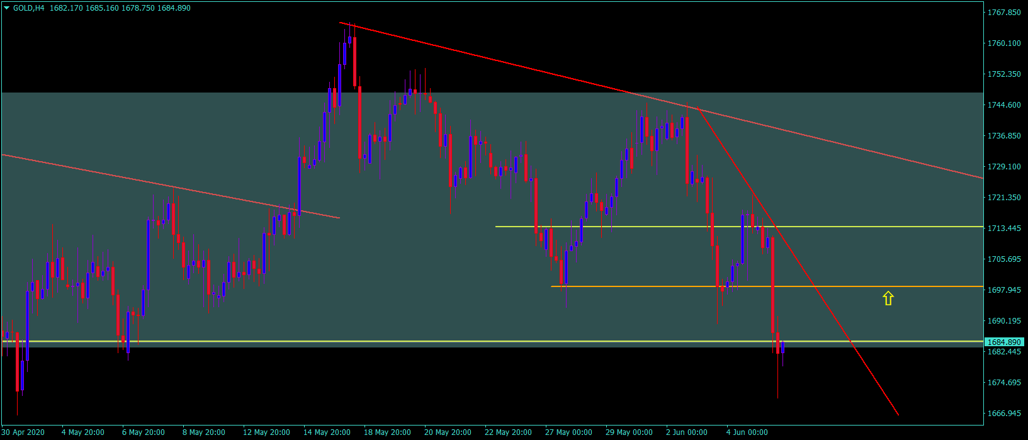Click price scale value 1697.945
This screenshot has width=1028, height=440.
(x=1003, y=290)
